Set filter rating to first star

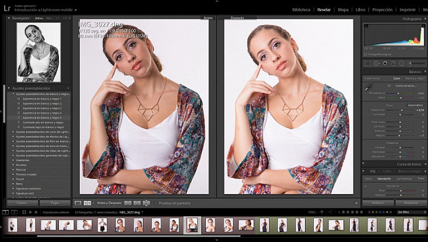343,212
